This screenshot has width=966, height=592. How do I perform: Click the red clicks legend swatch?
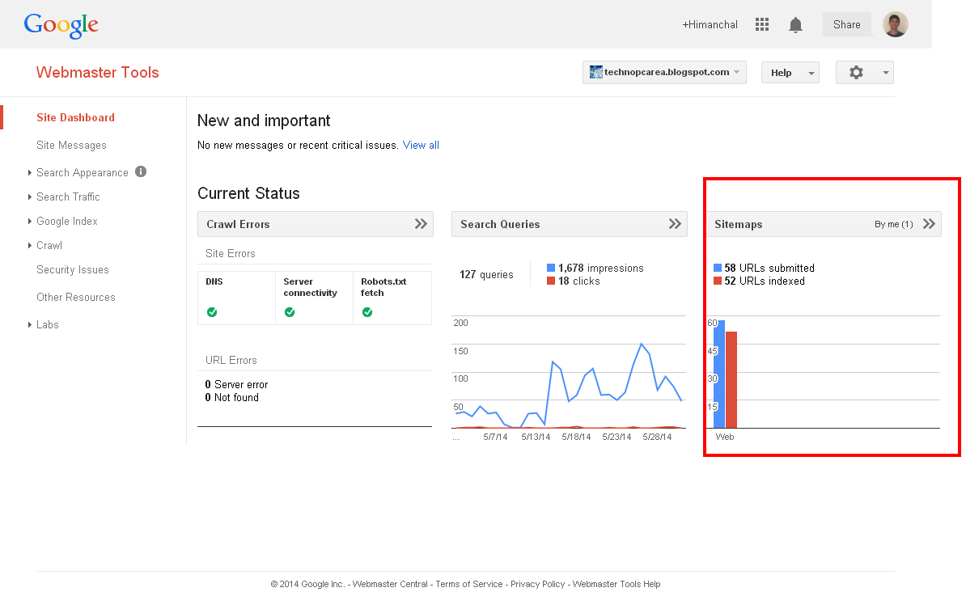coord(551,281)
